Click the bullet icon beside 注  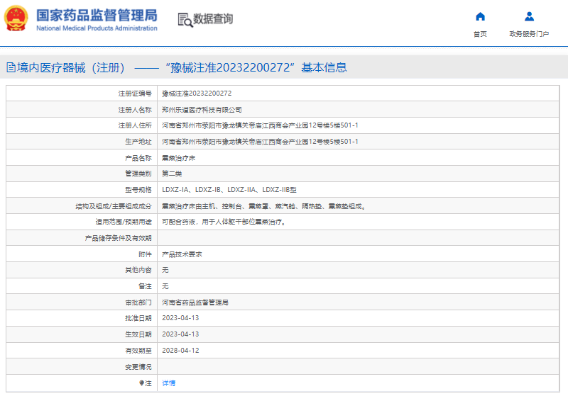point(141,383)
